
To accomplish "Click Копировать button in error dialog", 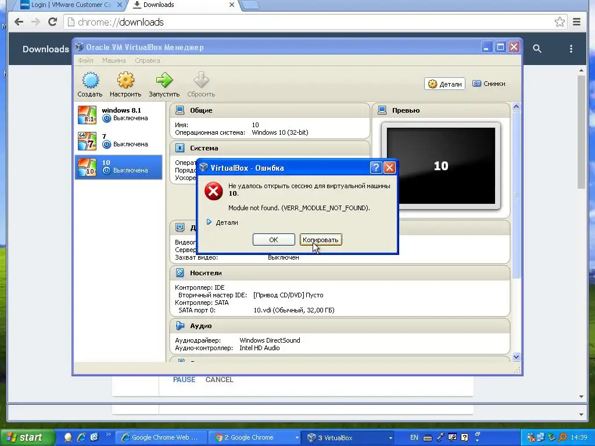I will 321,240.
